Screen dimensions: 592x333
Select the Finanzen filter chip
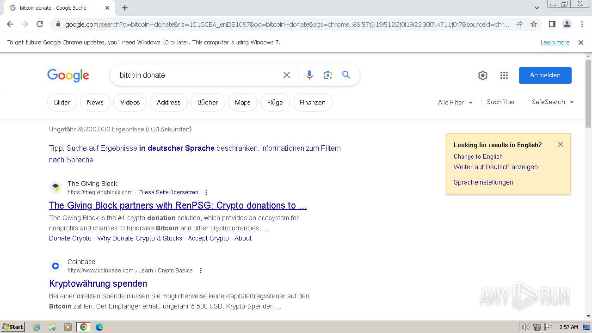pos(313,102)
